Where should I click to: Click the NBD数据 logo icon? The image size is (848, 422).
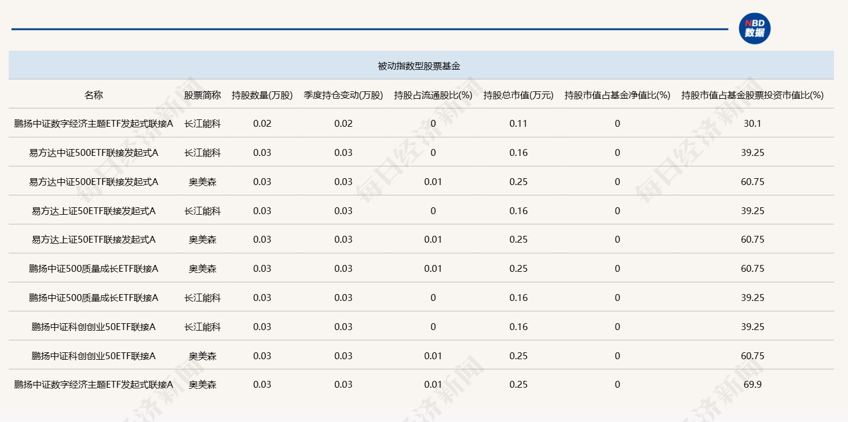tap(754, 29)
